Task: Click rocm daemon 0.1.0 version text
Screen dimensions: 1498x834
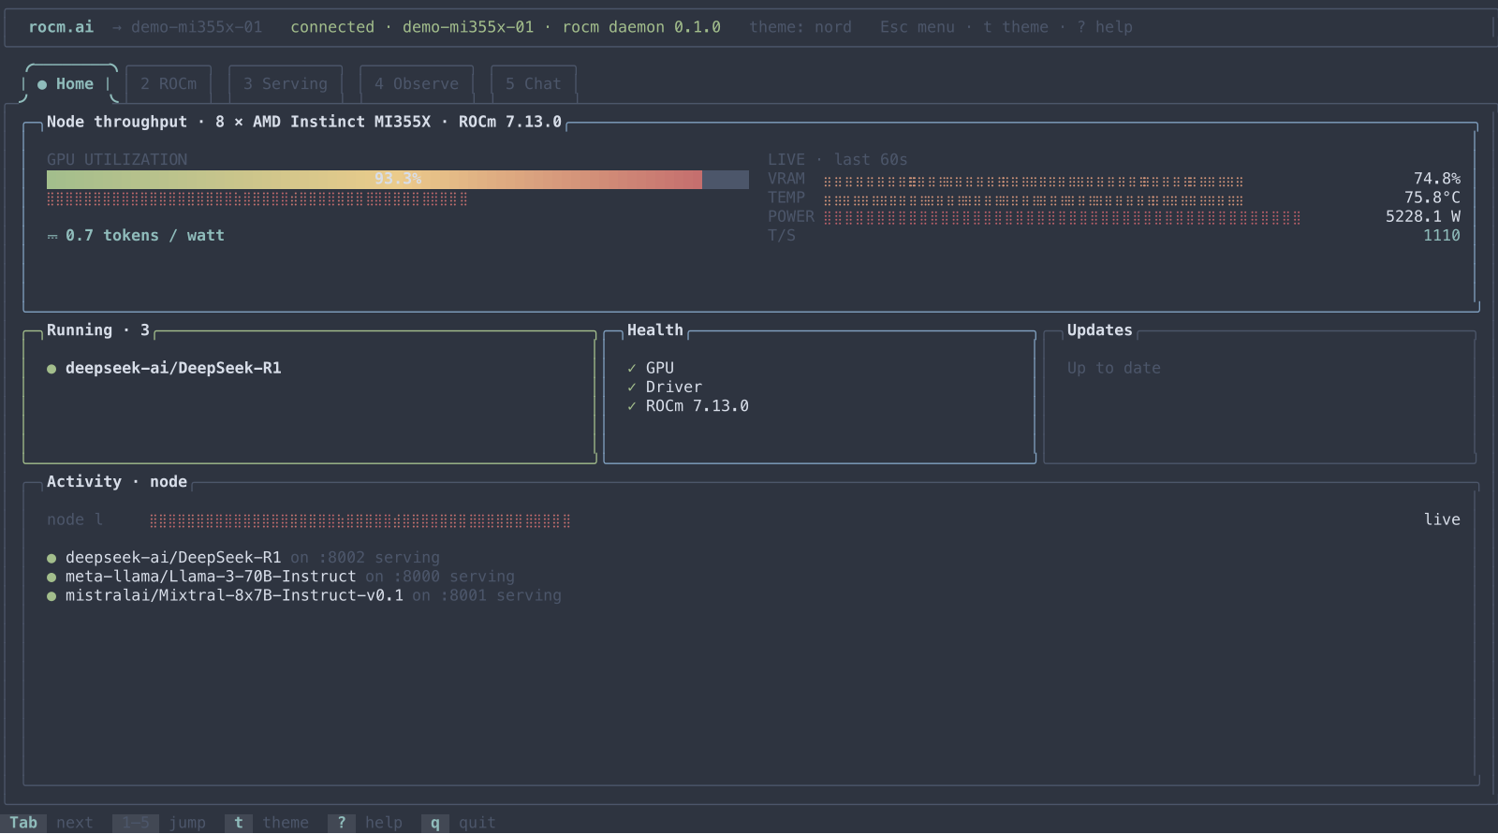Action: pyautogui.click(x=641, y=27)
